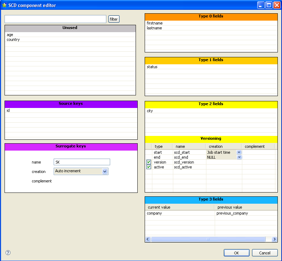
Task: Select city in Type 2 fields
Action: (150, 111)
